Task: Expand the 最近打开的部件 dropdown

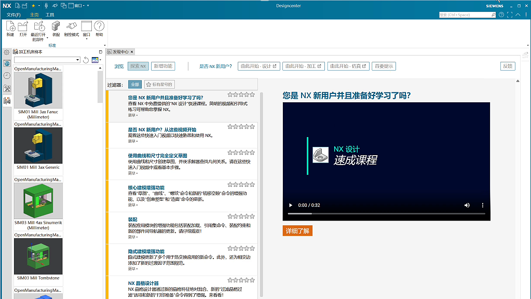Action: (x=47, y=37)
